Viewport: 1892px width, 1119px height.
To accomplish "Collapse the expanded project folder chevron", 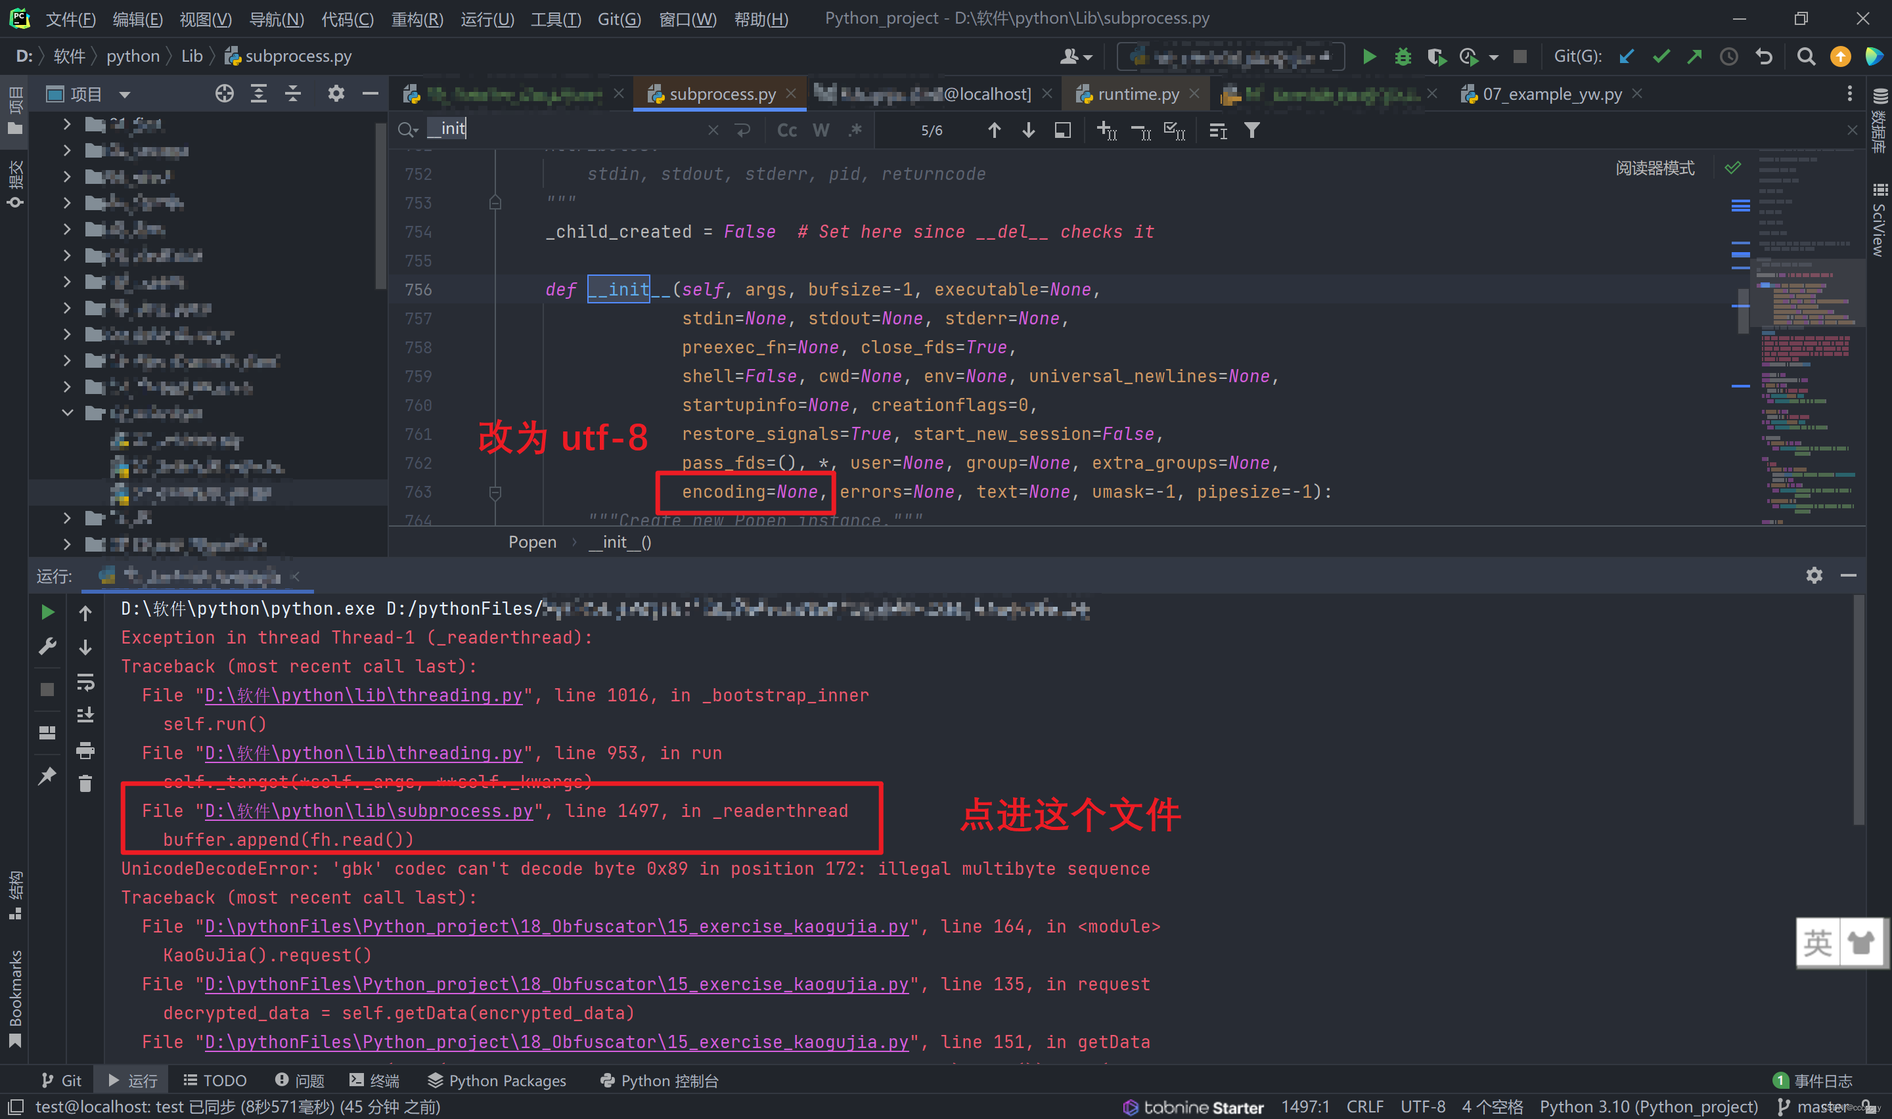I will coord(67,413).
